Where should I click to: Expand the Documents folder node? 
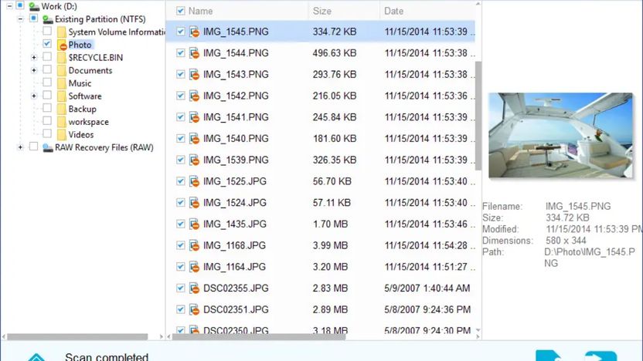click(x=34, y=70)
